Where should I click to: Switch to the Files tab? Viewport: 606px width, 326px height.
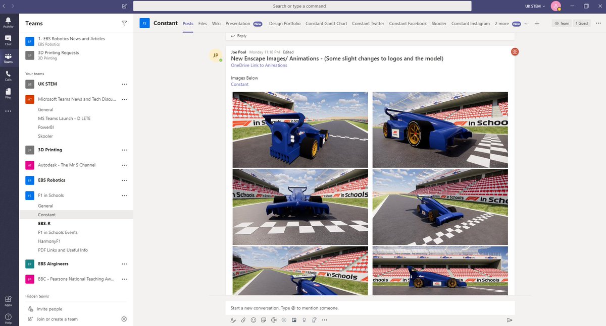click(x=203, y=23)
